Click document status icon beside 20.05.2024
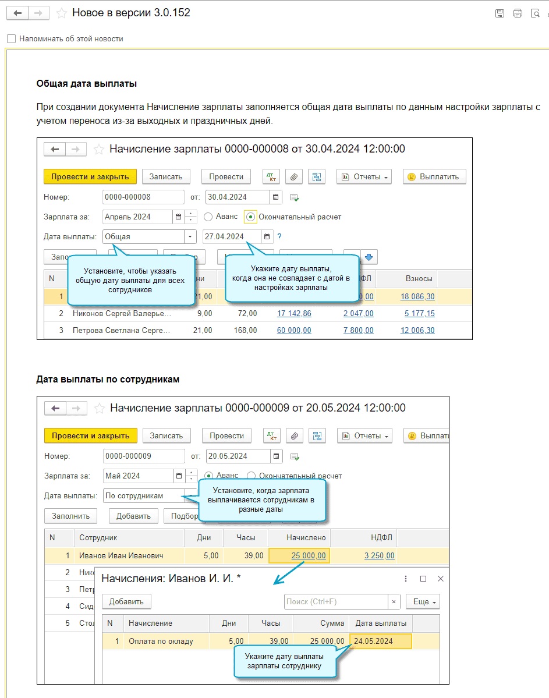 [x=295, y=457]
